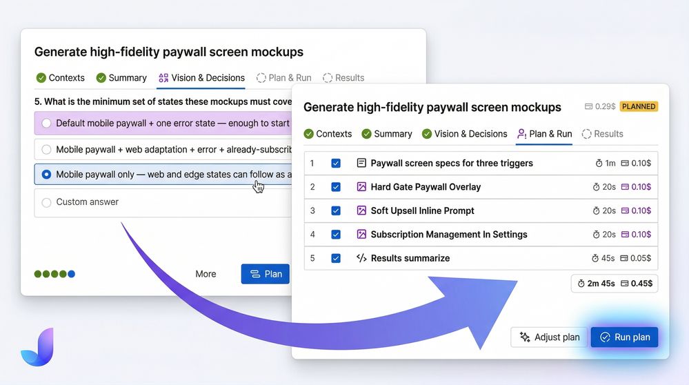Click timer icon beside 1m duration
This screenshot has width=689, height=385.
pyautogui.click(x=599, y=163)
